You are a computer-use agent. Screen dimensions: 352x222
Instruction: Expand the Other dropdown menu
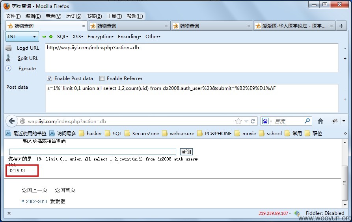pos(153,37)
